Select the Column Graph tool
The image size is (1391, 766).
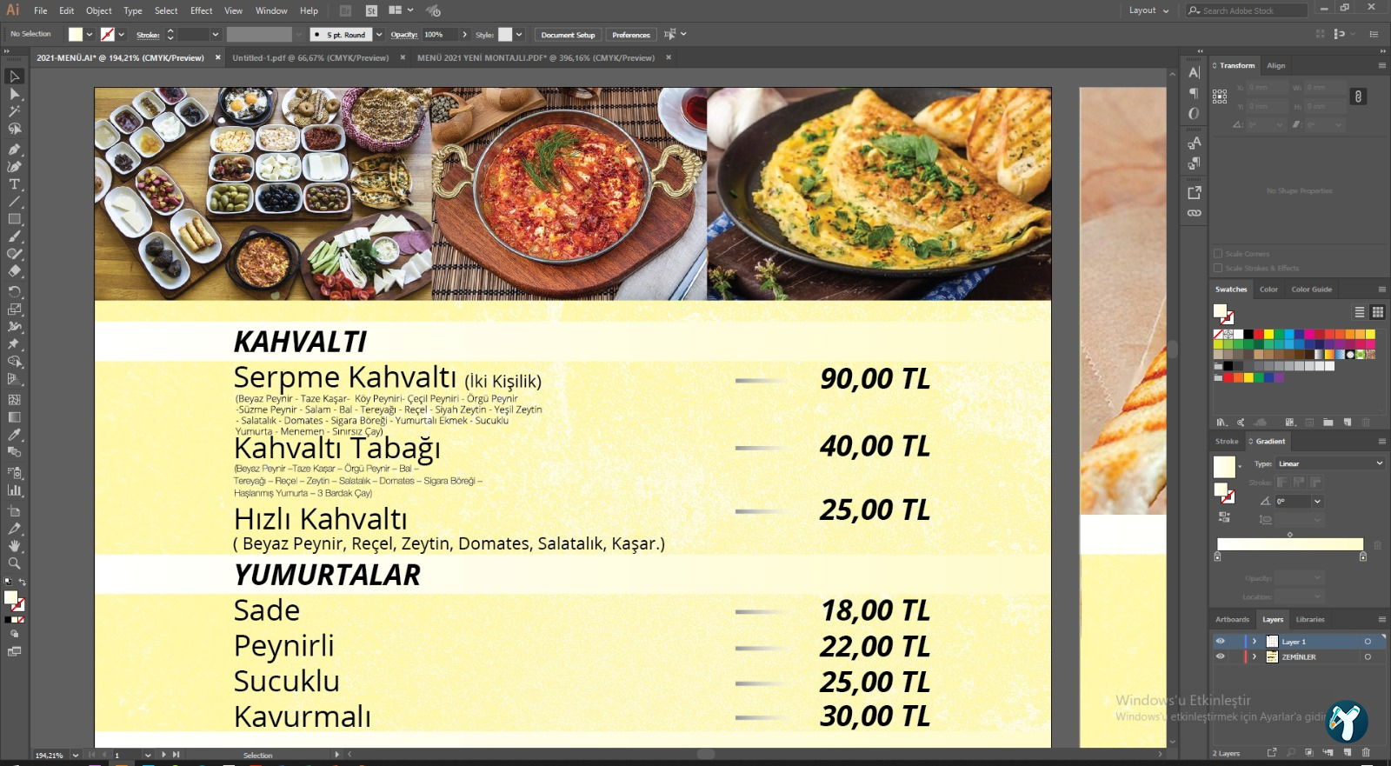(14, 490)
